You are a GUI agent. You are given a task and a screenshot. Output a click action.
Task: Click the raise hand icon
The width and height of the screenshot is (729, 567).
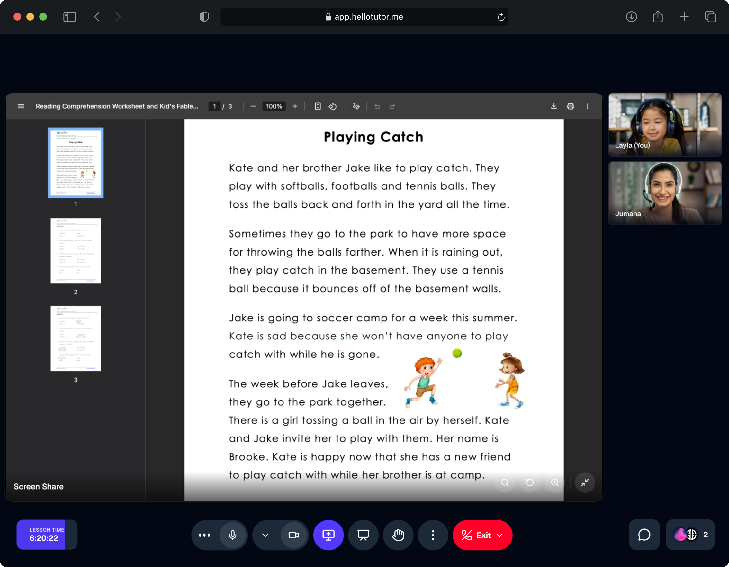[x=398, y=535]
